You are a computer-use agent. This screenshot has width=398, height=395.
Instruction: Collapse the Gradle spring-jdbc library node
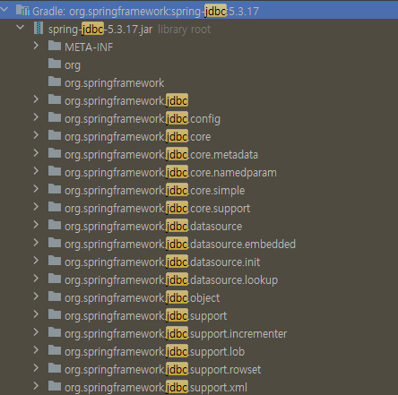point(4,9)
